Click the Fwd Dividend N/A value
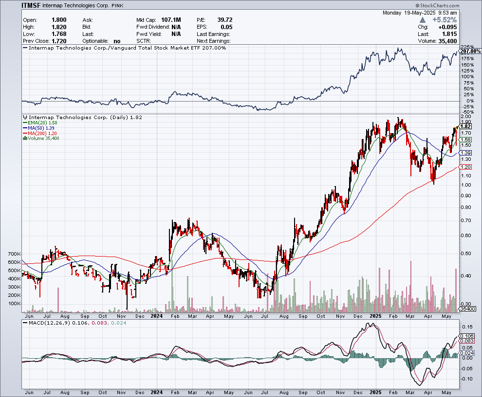 pyautogui.click(x=176, y=27)
